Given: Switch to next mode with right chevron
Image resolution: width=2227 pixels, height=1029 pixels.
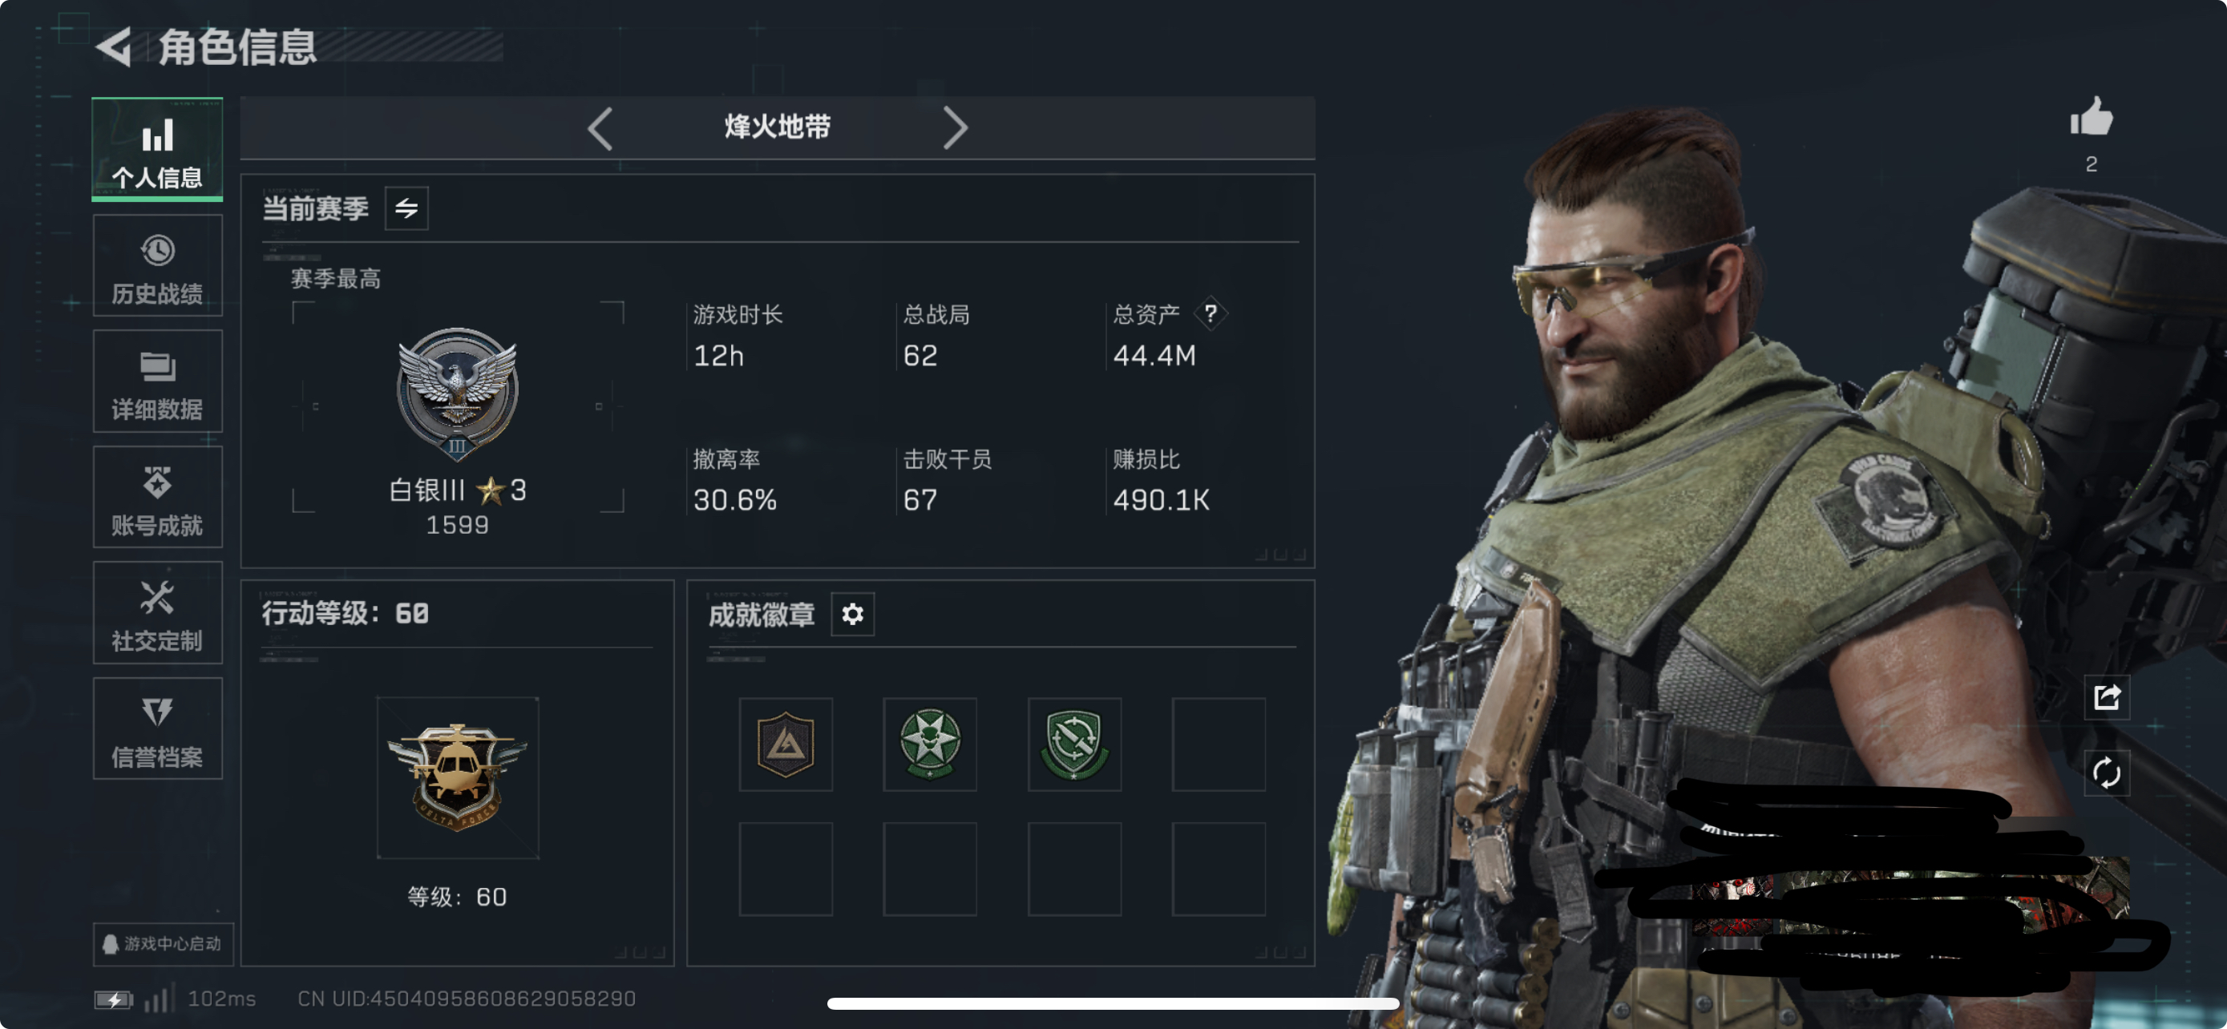Looking at the screenshot, I should click(955, 128).
